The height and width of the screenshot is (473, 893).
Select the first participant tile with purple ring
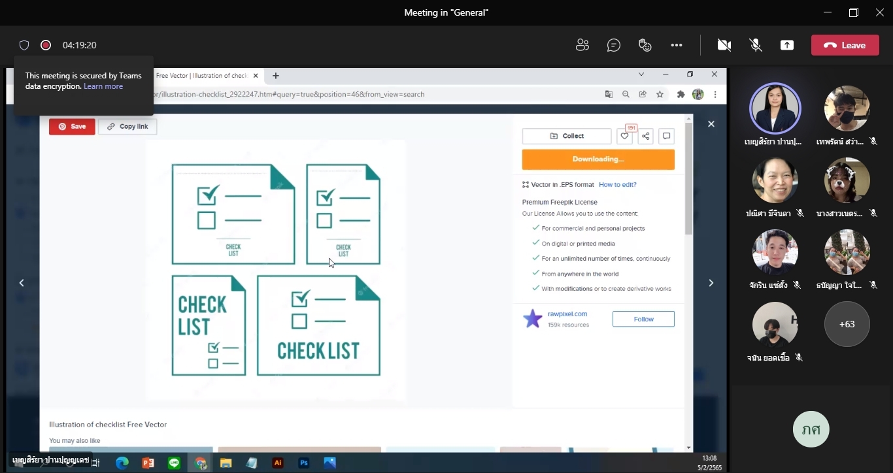click(775, 108)
